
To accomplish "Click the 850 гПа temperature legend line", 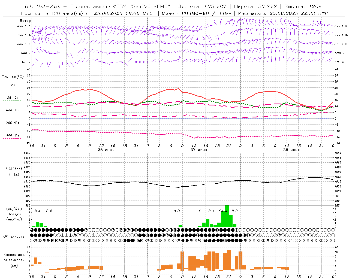I will (13, 113).
